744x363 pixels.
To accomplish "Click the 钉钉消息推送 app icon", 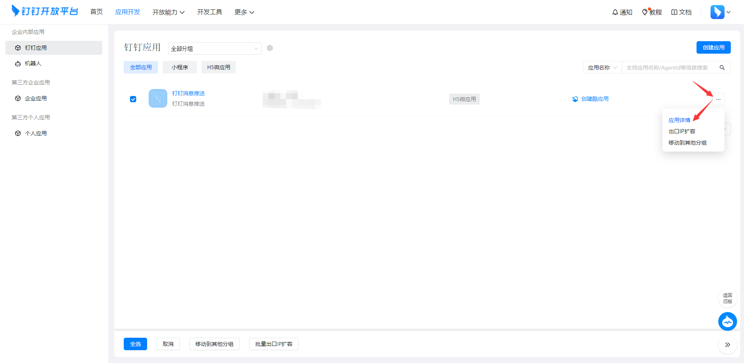I will click(x=158, y=98).
